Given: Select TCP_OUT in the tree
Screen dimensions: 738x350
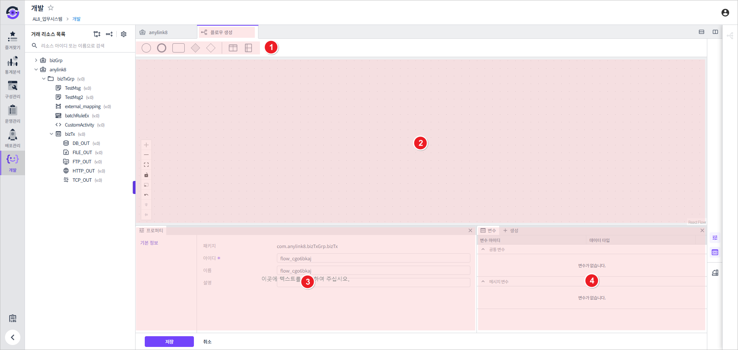Looking at the screenshot, I should [82, 180].
